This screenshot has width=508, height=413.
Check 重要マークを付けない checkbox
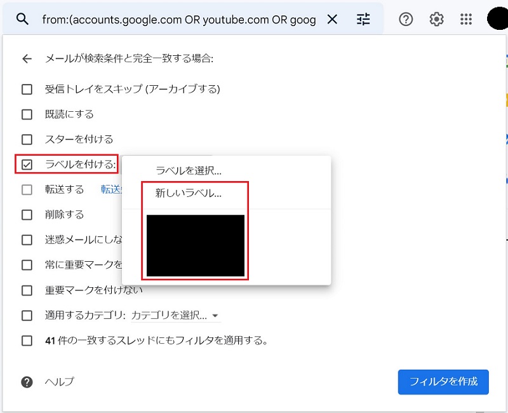click(27, 290)
